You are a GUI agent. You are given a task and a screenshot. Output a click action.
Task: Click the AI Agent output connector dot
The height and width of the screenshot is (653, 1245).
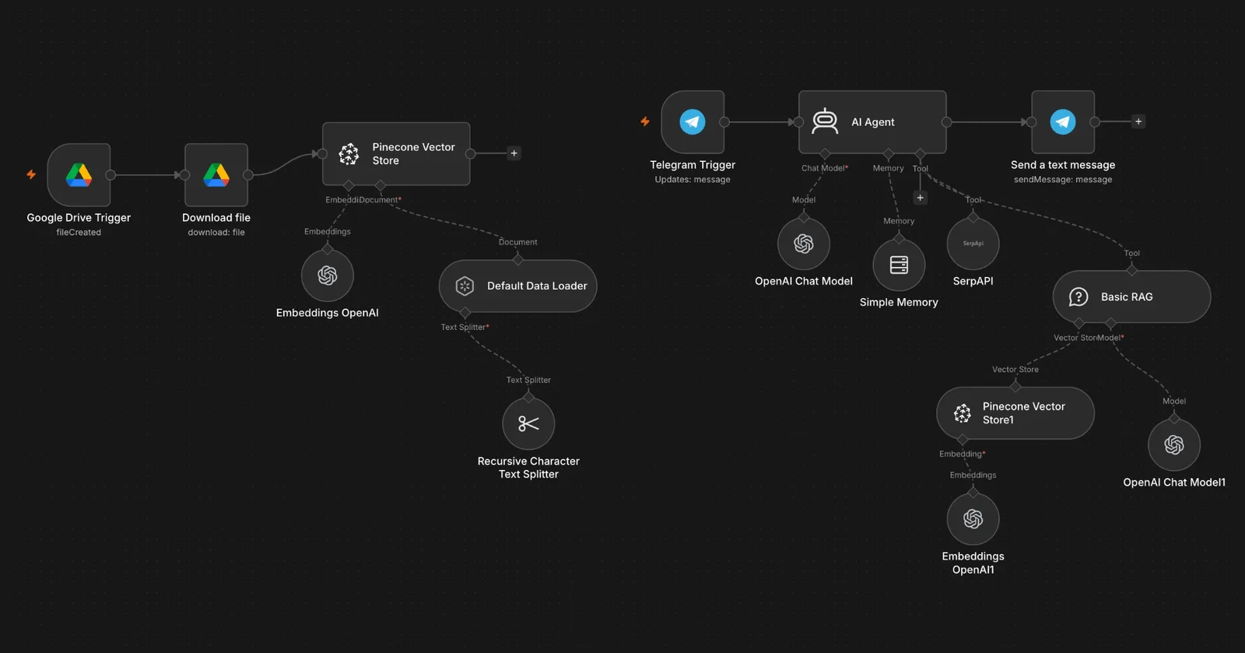[x=947, y=122]
